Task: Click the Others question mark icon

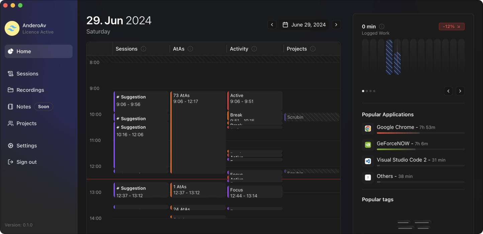Action: [x=368, y=178]
